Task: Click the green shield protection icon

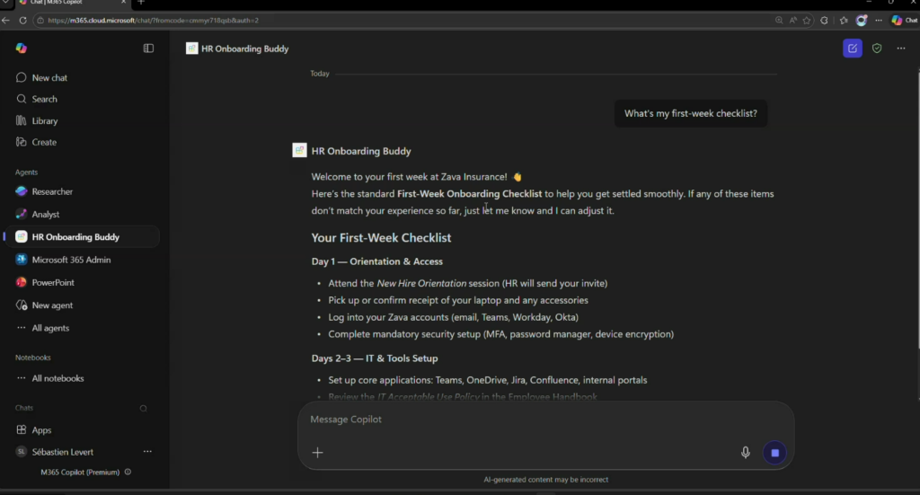Action: (877, 49)
